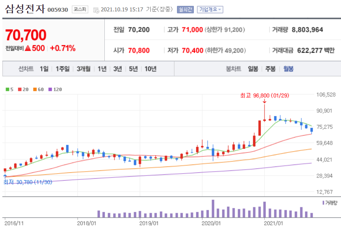Click the 하한가 49,200 lower limit text
This screenshot has width=341, height=230.
point(225,51)
